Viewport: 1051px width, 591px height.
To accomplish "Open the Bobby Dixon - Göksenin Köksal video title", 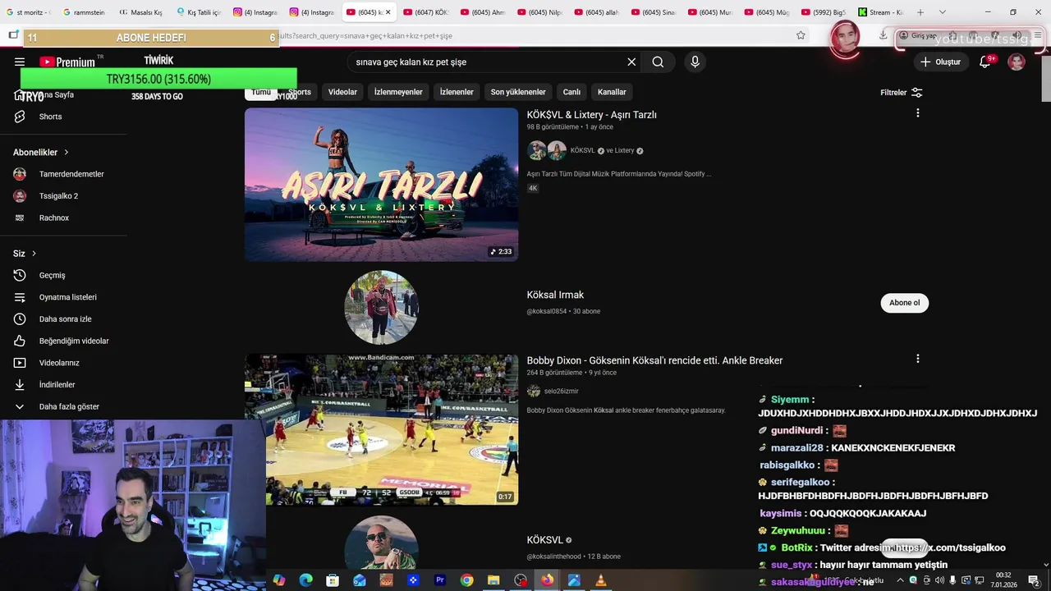I will click(x=654, y=360).
